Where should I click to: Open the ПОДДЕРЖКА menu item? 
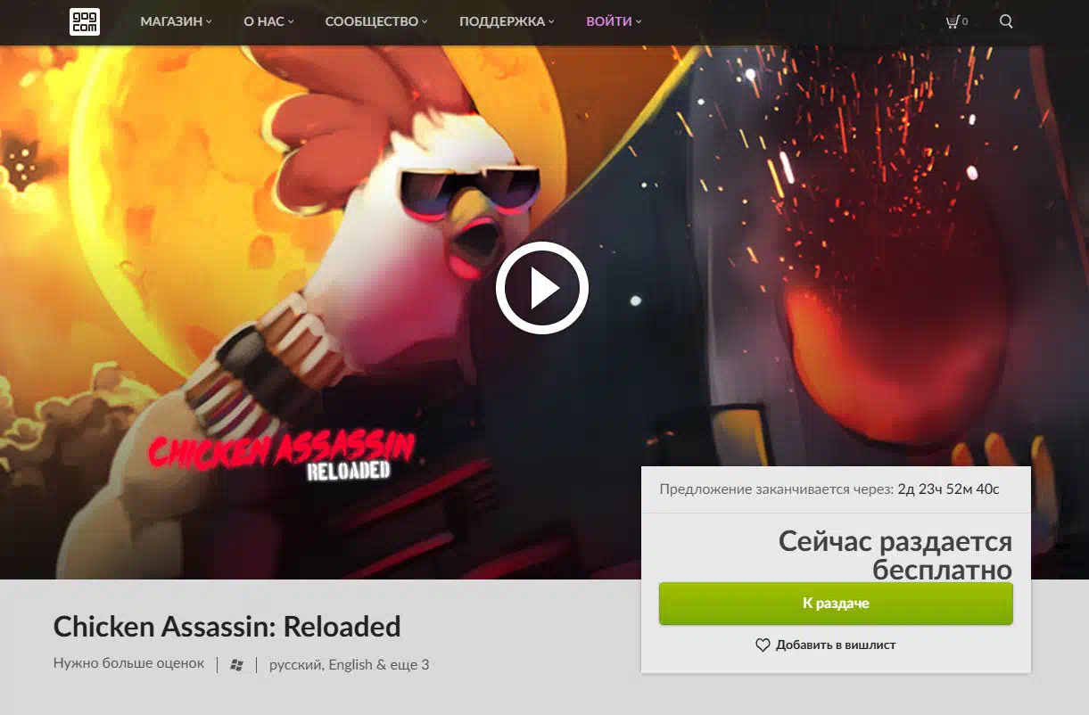click(507, 21)
